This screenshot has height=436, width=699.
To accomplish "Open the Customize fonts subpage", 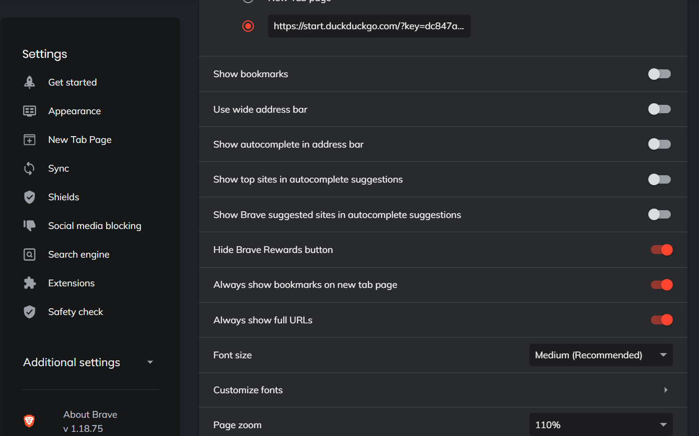I will click(442, 390).
